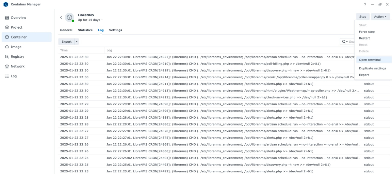Viewport: 392px width, 174px height.
Task: Click the Export log button
Action: tap(66, 42)
